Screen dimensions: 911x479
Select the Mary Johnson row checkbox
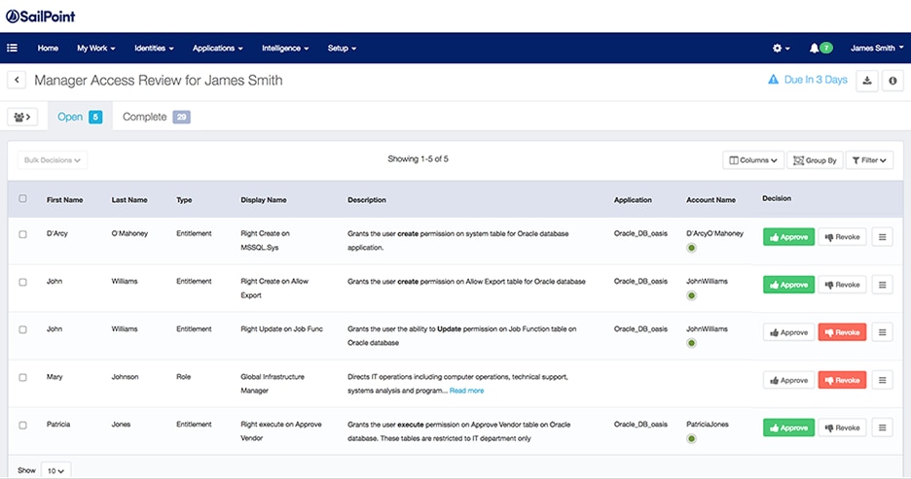(22, 378)
